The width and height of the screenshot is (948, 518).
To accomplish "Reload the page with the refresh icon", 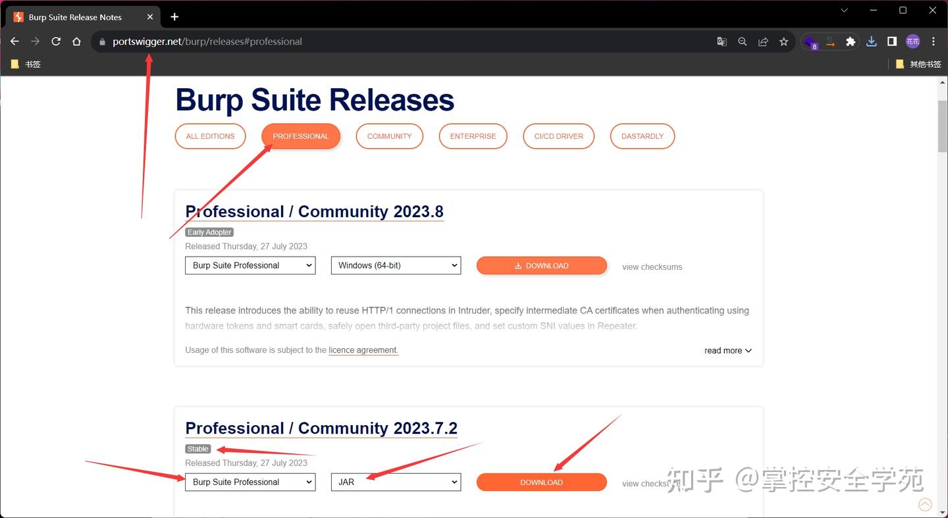I will (x=56, y=41).
